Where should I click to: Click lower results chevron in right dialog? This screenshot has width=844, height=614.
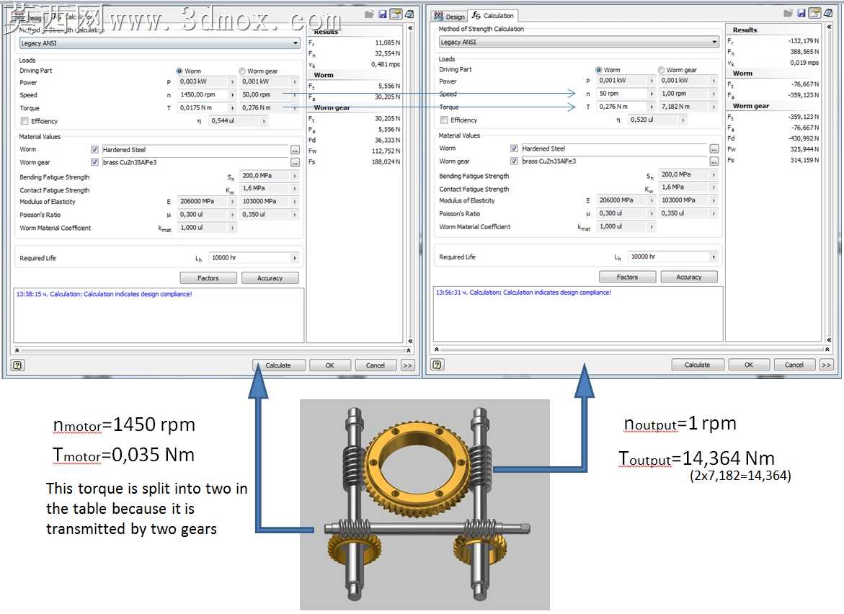pos(830,340)
